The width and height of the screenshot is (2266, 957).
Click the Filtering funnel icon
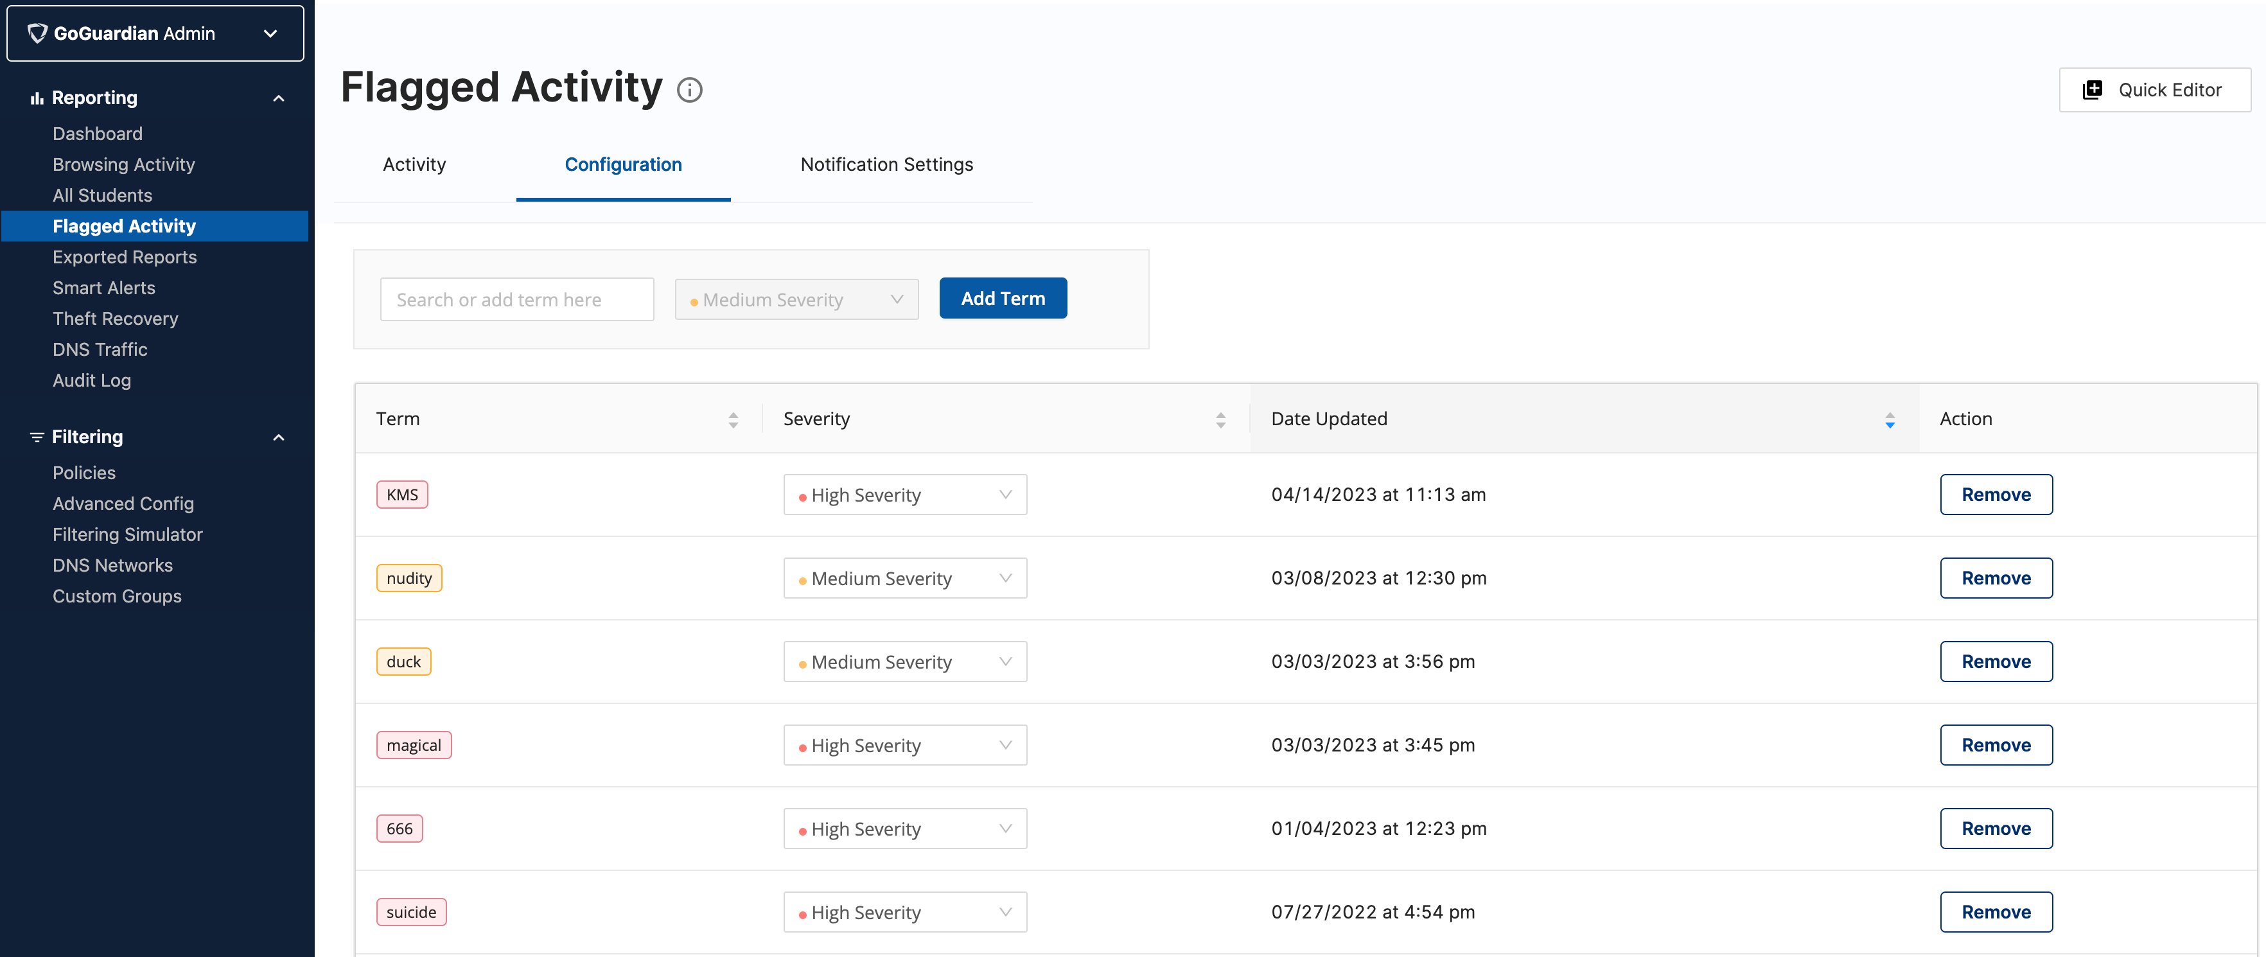point(36,437)
